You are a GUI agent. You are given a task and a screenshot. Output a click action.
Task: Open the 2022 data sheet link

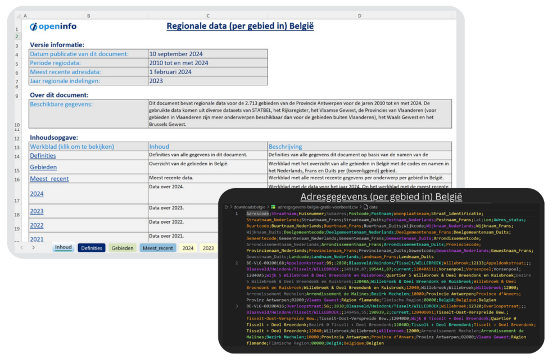[37, 225]
